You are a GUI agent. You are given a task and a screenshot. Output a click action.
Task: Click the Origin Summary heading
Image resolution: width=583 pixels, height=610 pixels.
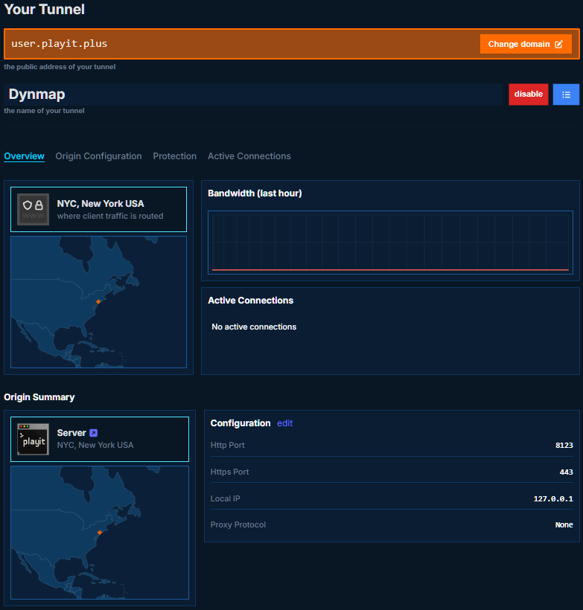point(39,397)
